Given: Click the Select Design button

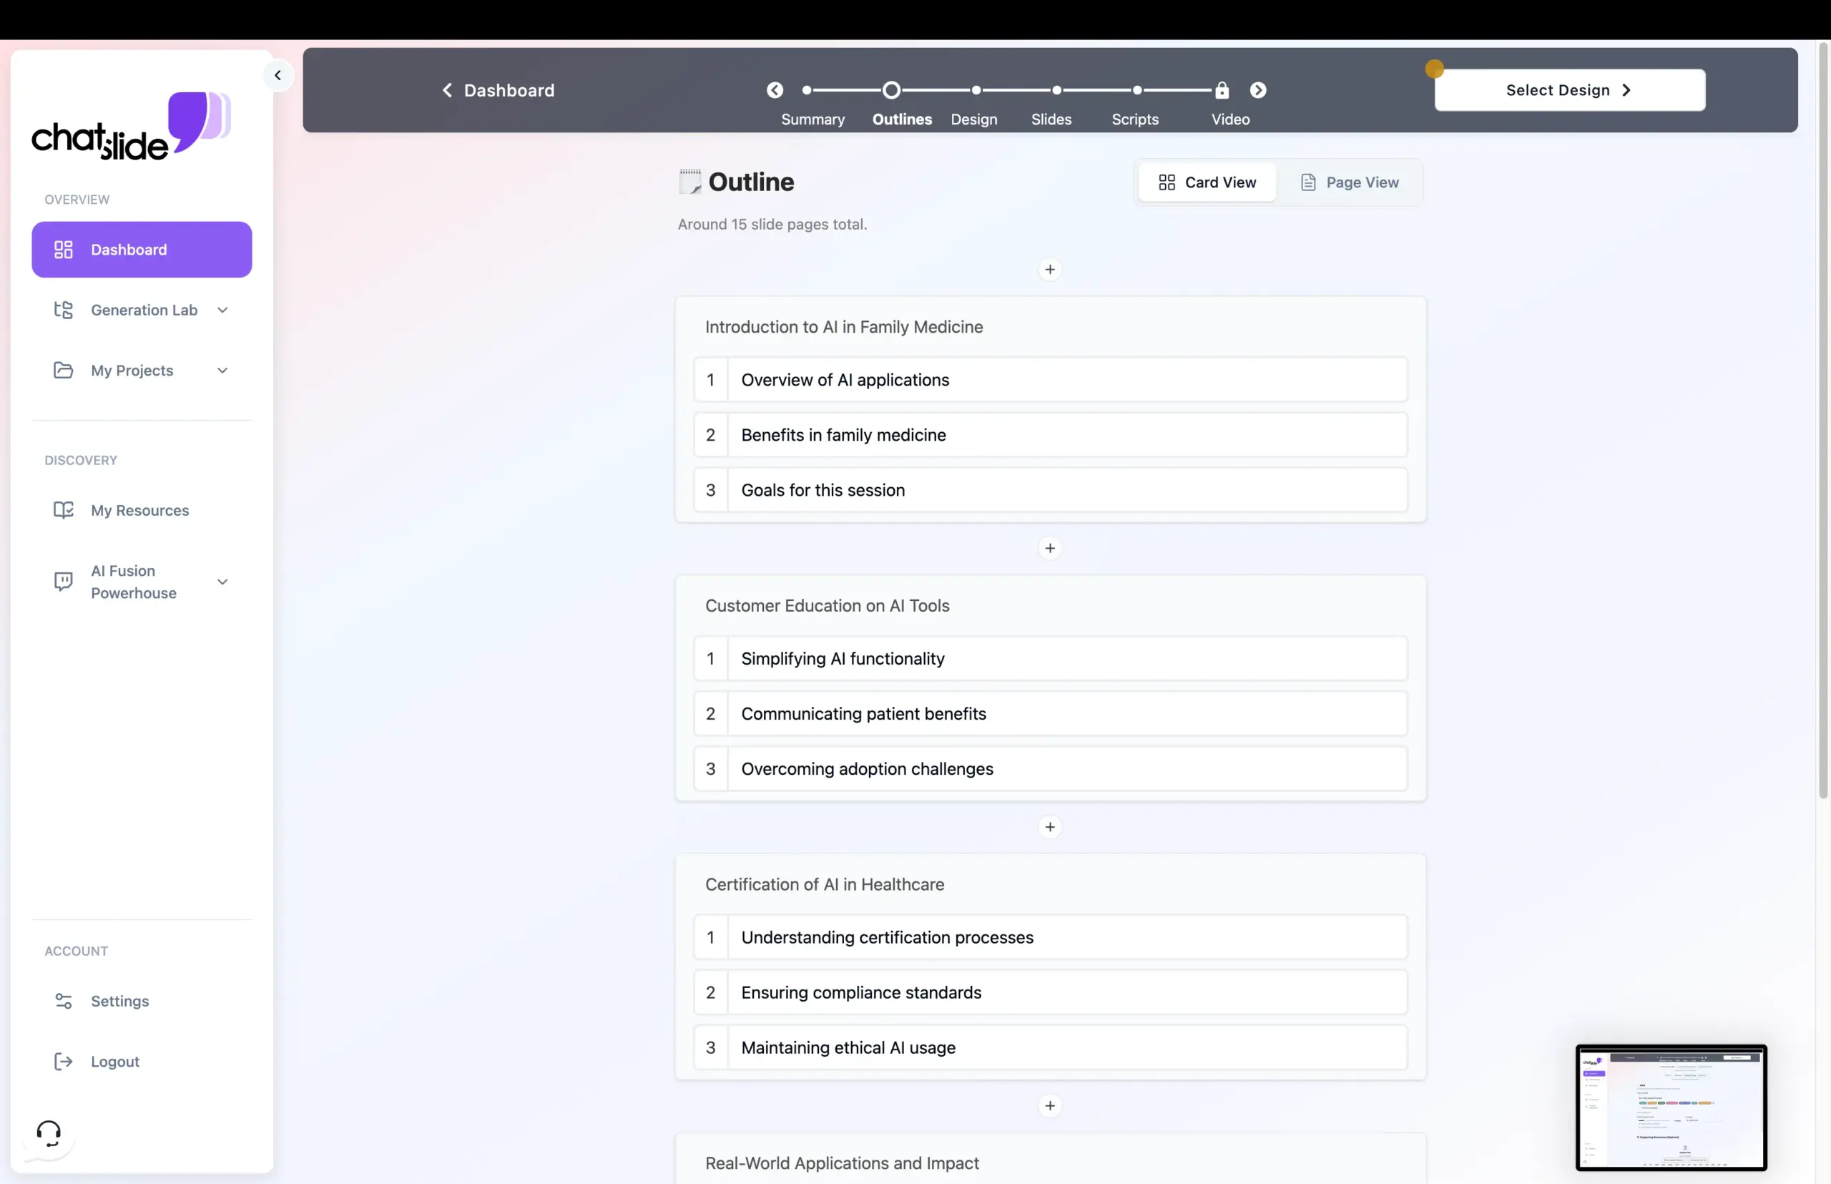Looking at the screenshot, I should click(x=1569, y=90).
